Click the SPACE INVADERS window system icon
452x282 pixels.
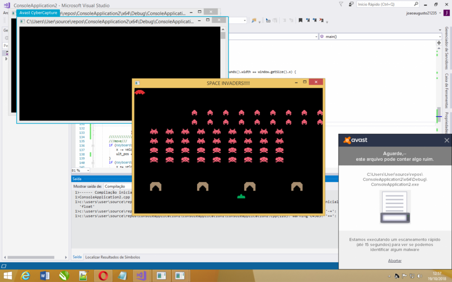[137, 83]
